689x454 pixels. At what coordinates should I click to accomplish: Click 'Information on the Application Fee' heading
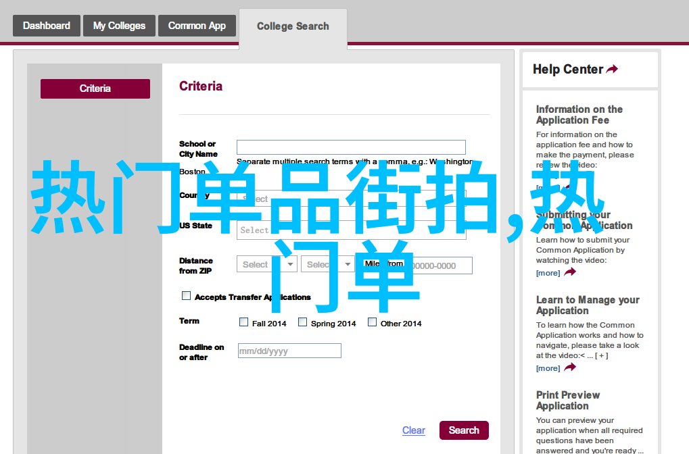coord(579,115)
